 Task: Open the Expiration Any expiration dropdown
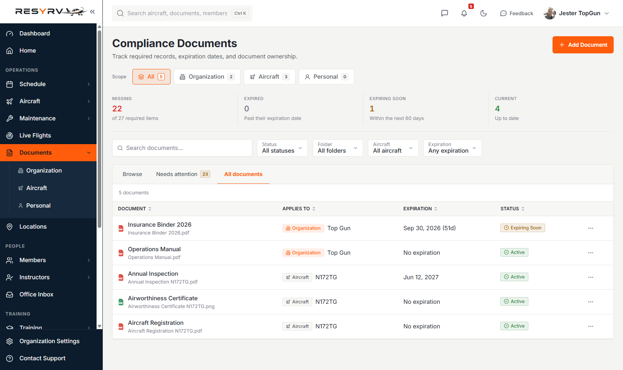(452, 148)
